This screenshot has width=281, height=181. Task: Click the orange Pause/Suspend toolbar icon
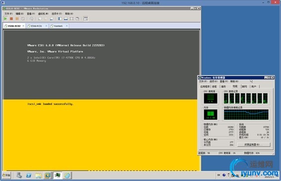(x=17, y=19)
